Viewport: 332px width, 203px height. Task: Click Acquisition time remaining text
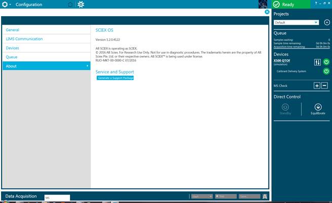point(289,47)
